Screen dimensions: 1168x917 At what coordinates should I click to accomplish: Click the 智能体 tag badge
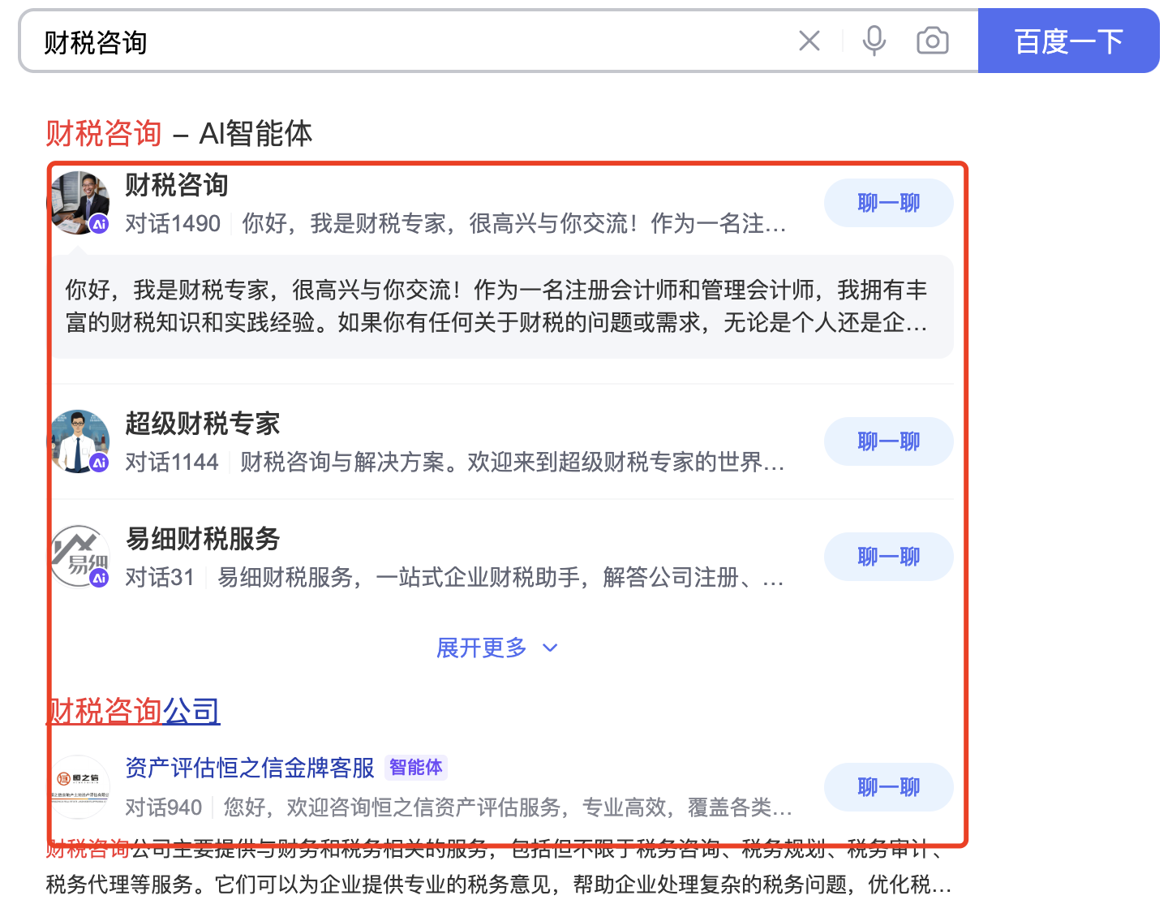pos(415,768)
